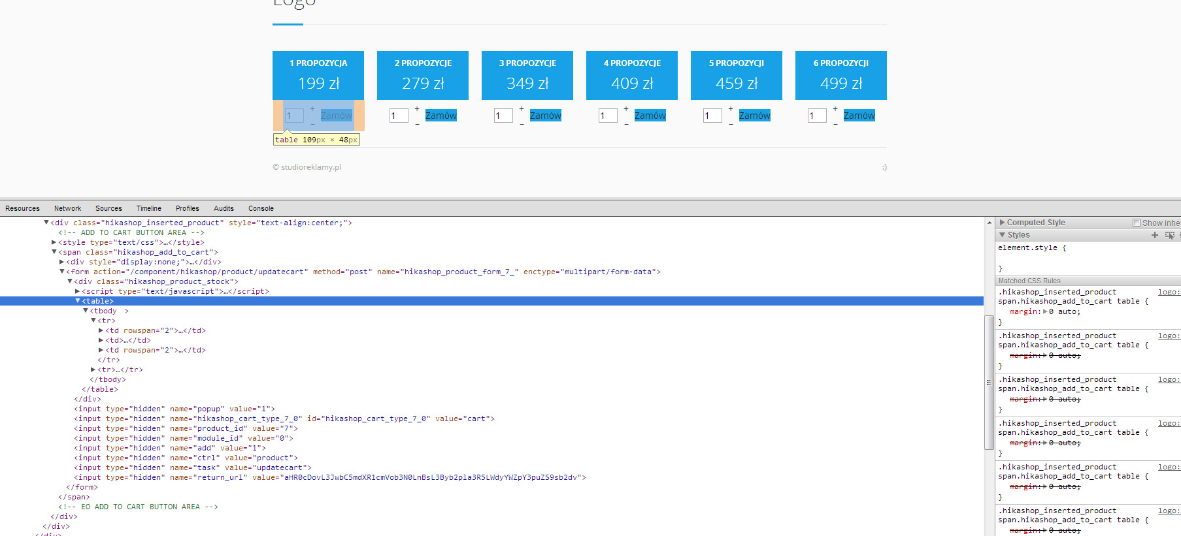Decrease quantity with minus for 349 zł offer
This screenshot has height=536, width=1181.
click(522, 123)
